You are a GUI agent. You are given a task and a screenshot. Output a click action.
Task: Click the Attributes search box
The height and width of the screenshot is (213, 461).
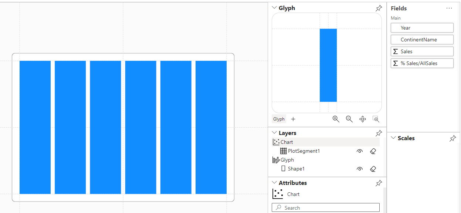point(326,207)
